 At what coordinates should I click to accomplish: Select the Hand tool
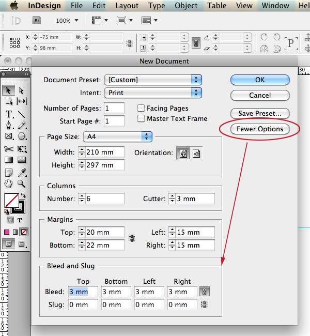pyautogui.click(x=9, y=184)
